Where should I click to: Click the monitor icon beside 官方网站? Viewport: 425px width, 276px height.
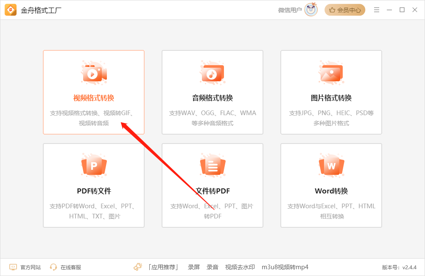click(x=13, y=267)
